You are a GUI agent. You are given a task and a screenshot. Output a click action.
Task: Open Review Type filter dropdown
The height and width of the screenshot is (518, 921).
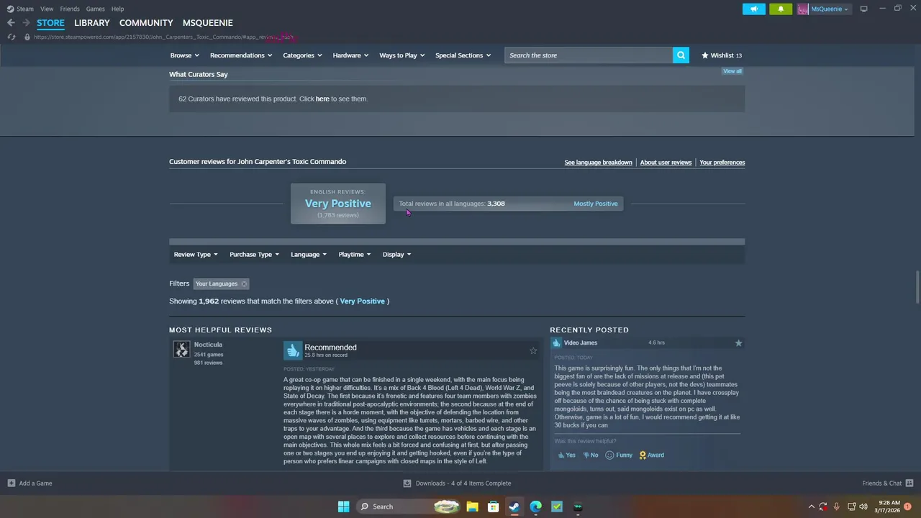pyautogui.click(x=196, y=255)
